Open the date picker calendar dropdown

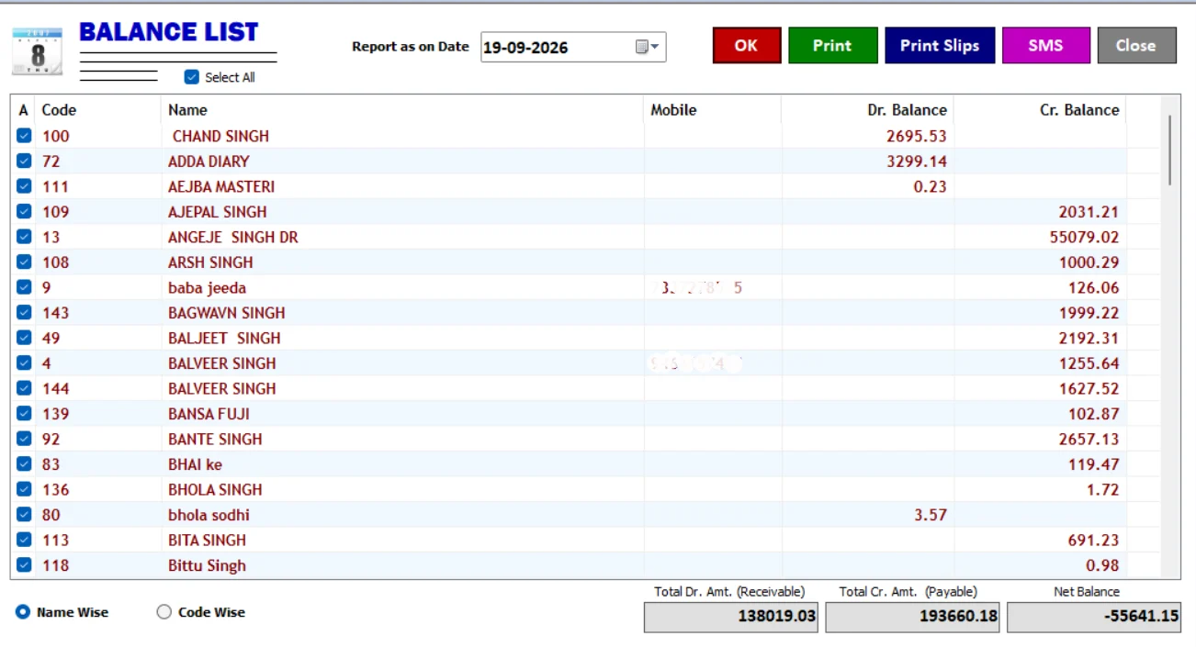click(649, 47)
